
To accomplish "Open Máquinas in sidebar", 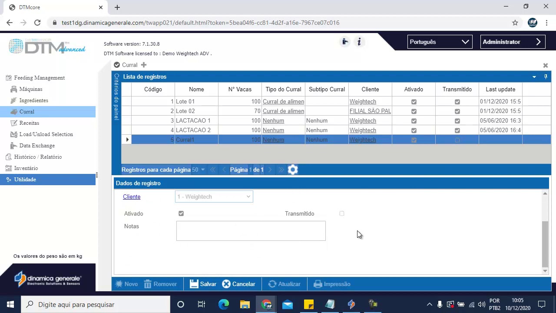I will (x=31, y=89).
